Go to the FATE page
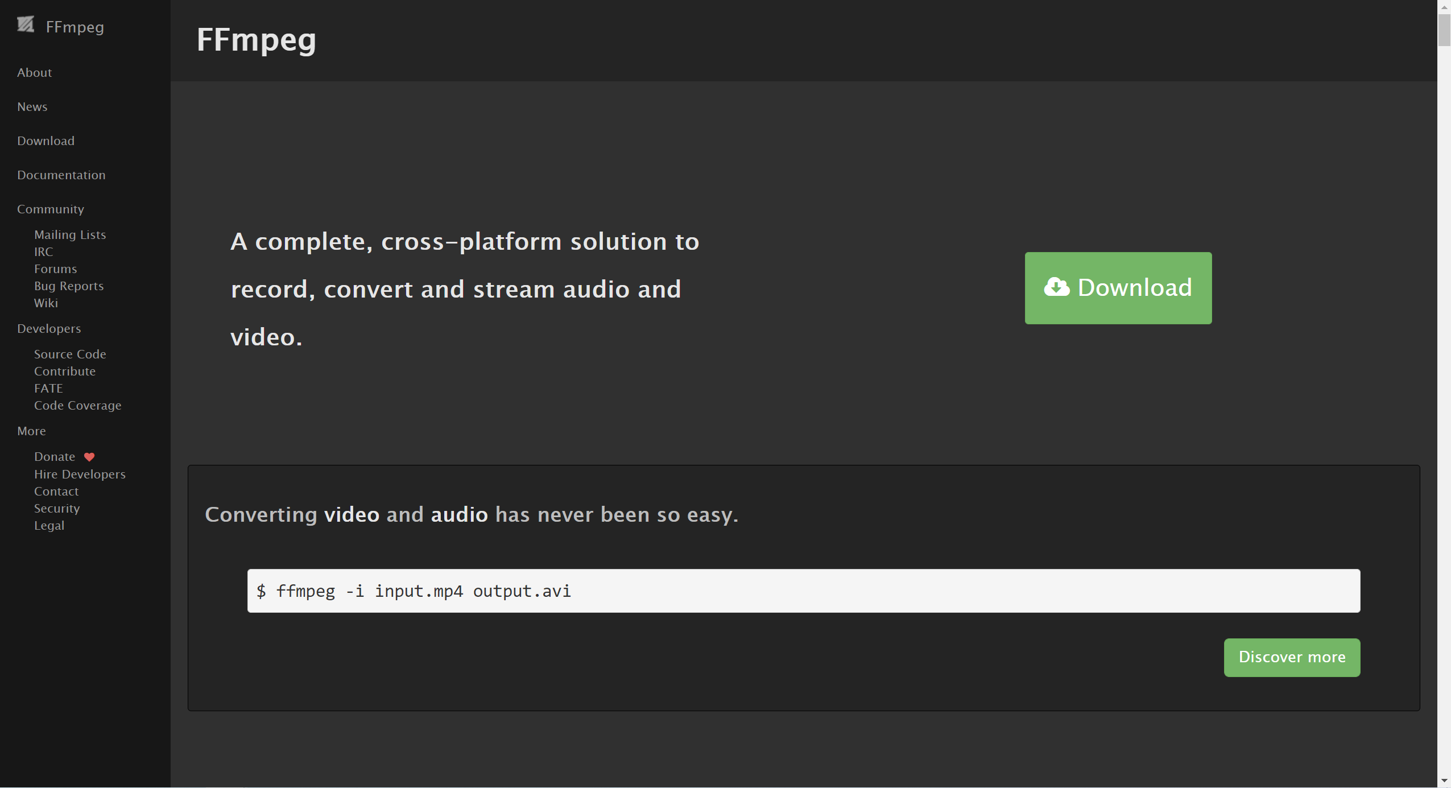 click(x=48, y=389)
